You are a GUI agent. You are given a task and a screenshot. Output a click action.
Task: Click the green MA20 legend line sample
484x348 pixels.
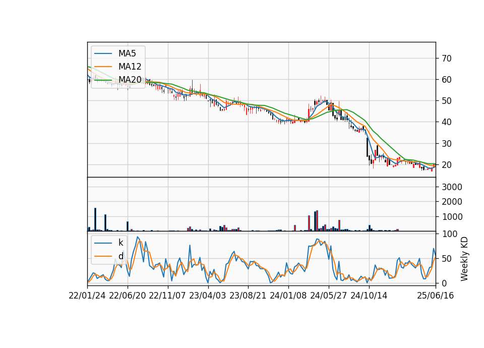click(103, 80)
